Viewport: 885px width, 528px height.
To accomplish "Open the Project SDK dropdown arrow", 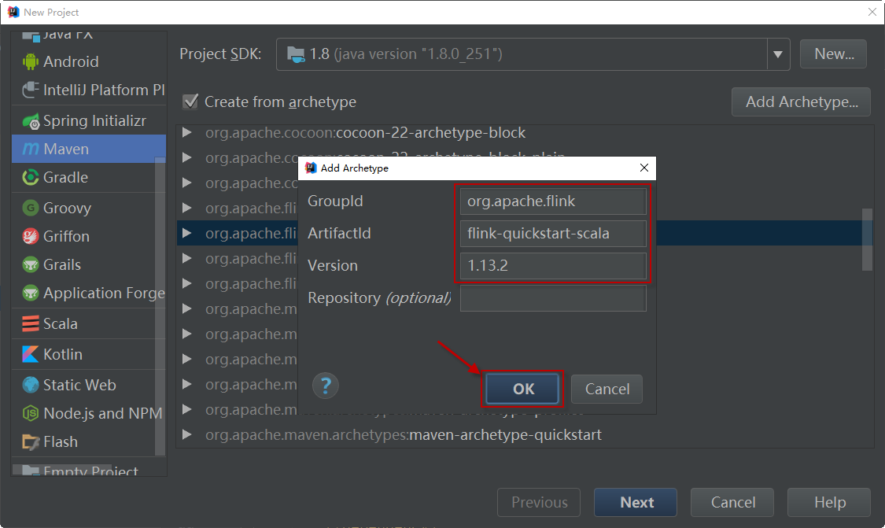I will [778, 54].
